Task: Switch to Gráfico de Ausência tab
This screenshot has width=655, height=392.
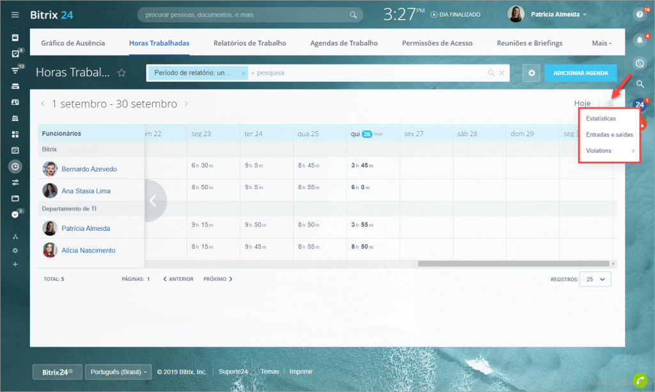Action: 73,43
